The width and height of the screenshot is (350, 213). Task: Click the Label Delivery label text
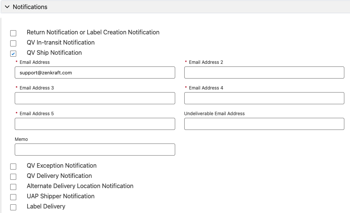pos(46,207)
